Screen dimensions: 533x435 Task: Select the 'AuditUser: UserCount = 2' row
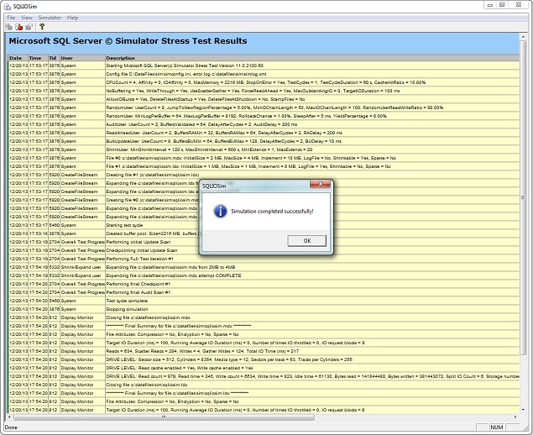tap(264, 124)
